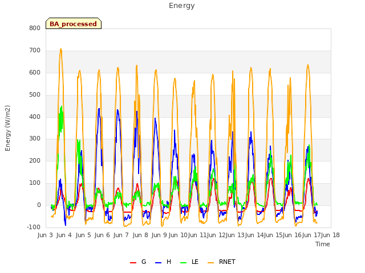Click the 500 y-axis tick label
The width and height of the screenshot is (365, 273).
tap(35, 95)
